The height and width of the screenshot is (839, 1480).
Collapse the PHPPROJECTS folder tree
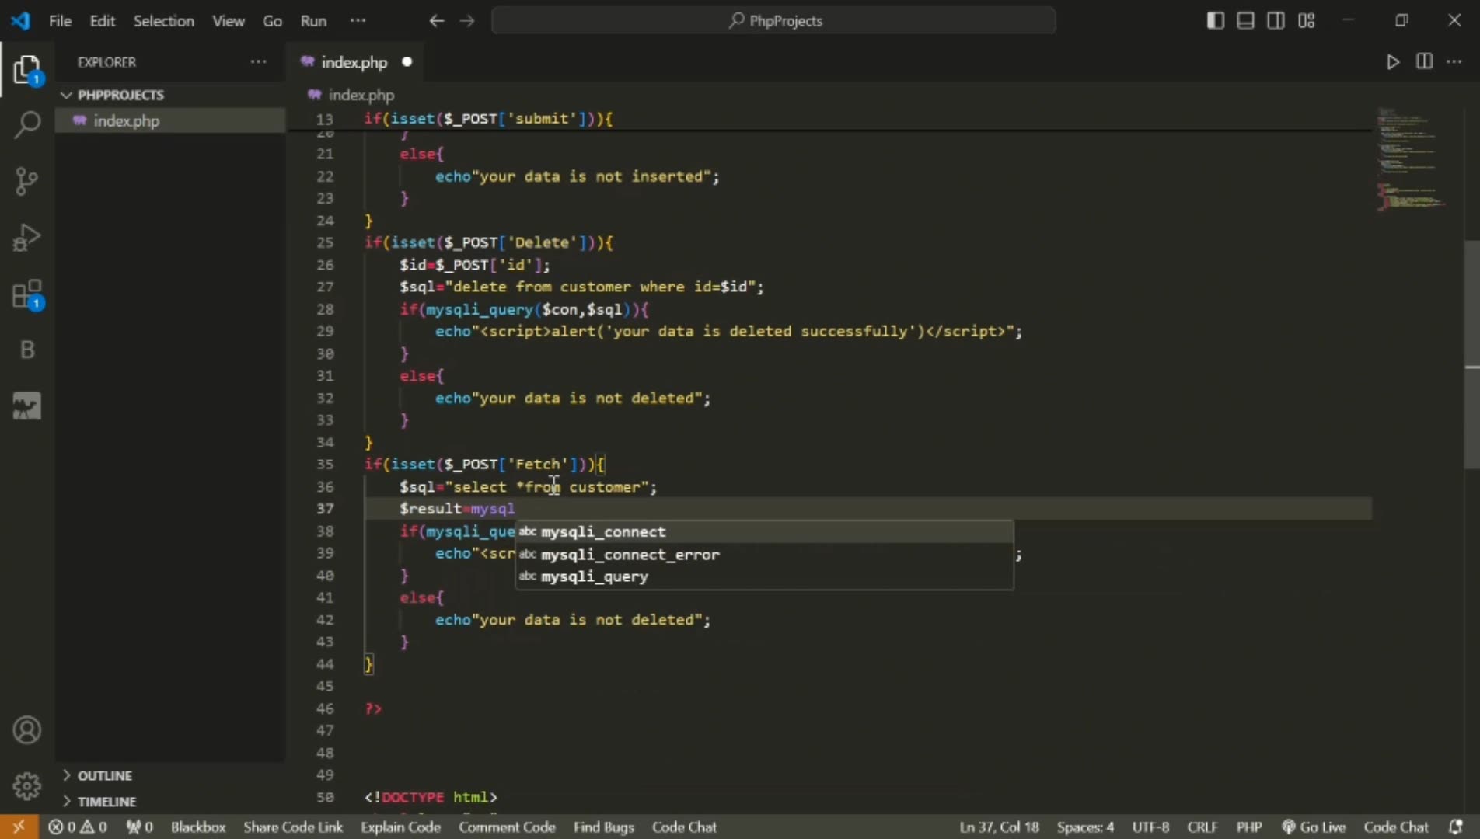pos(66,95)
